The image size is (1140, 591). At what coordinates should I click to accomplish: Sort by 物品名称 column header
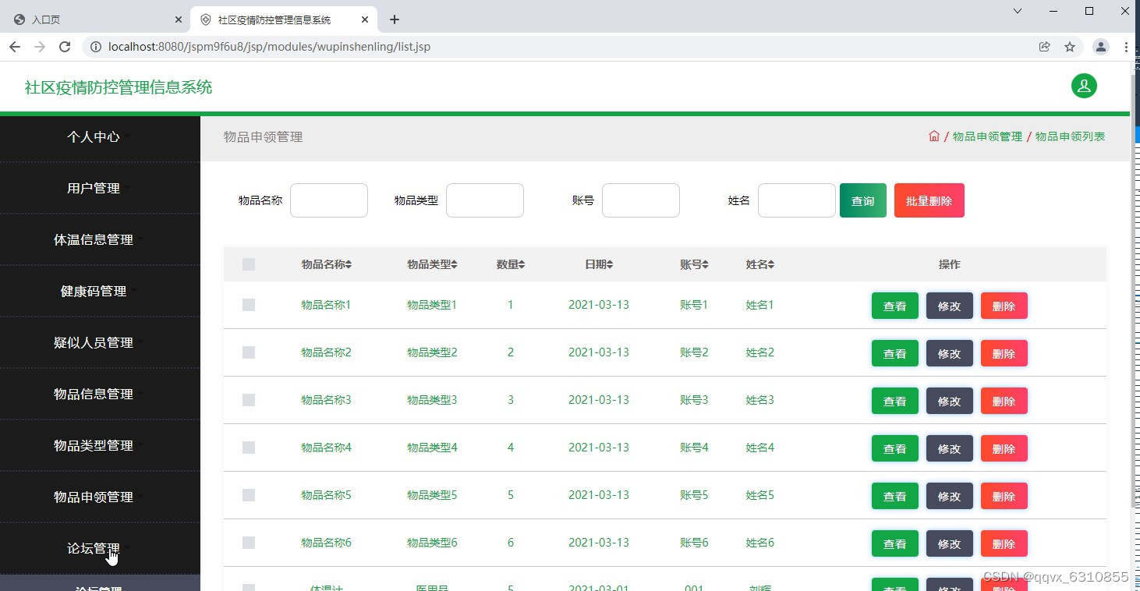(x=327, y=264)
